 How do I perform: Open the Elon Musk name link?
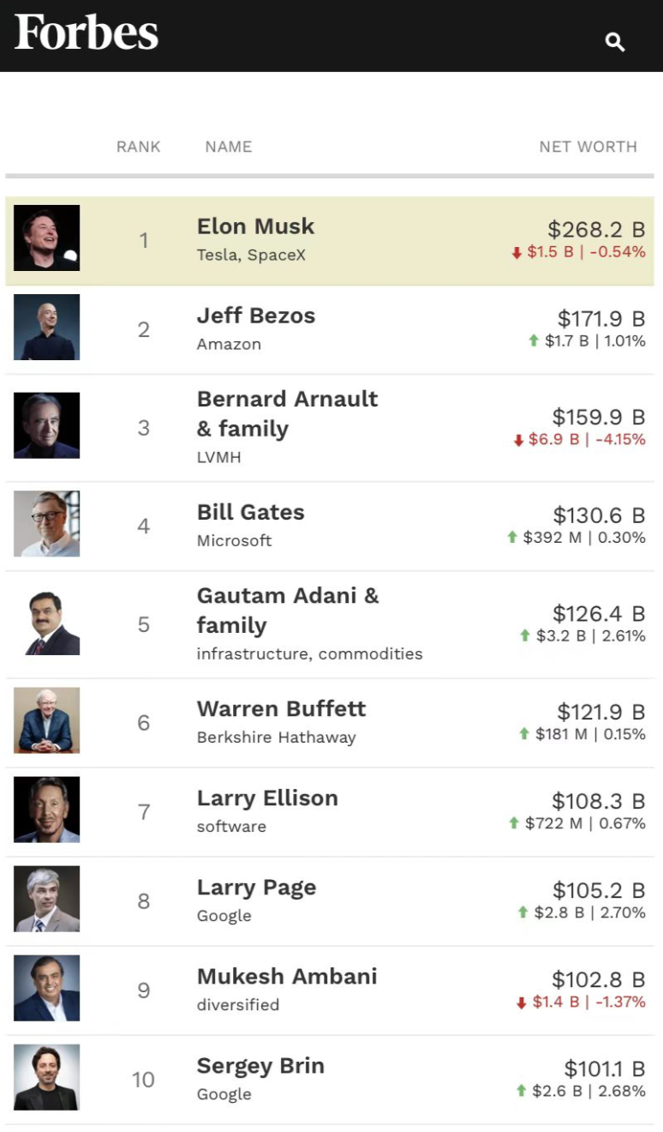click(x=255, y=226)
